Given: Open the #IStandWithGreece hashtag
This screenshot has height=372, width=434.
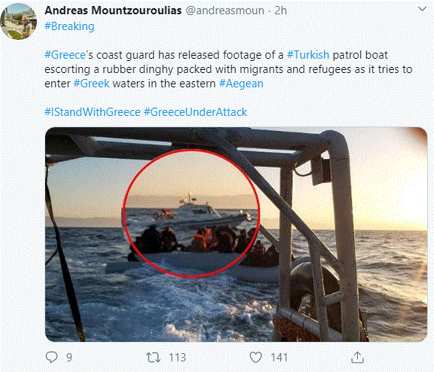Looking at the screenshot, I should point(93,112).
